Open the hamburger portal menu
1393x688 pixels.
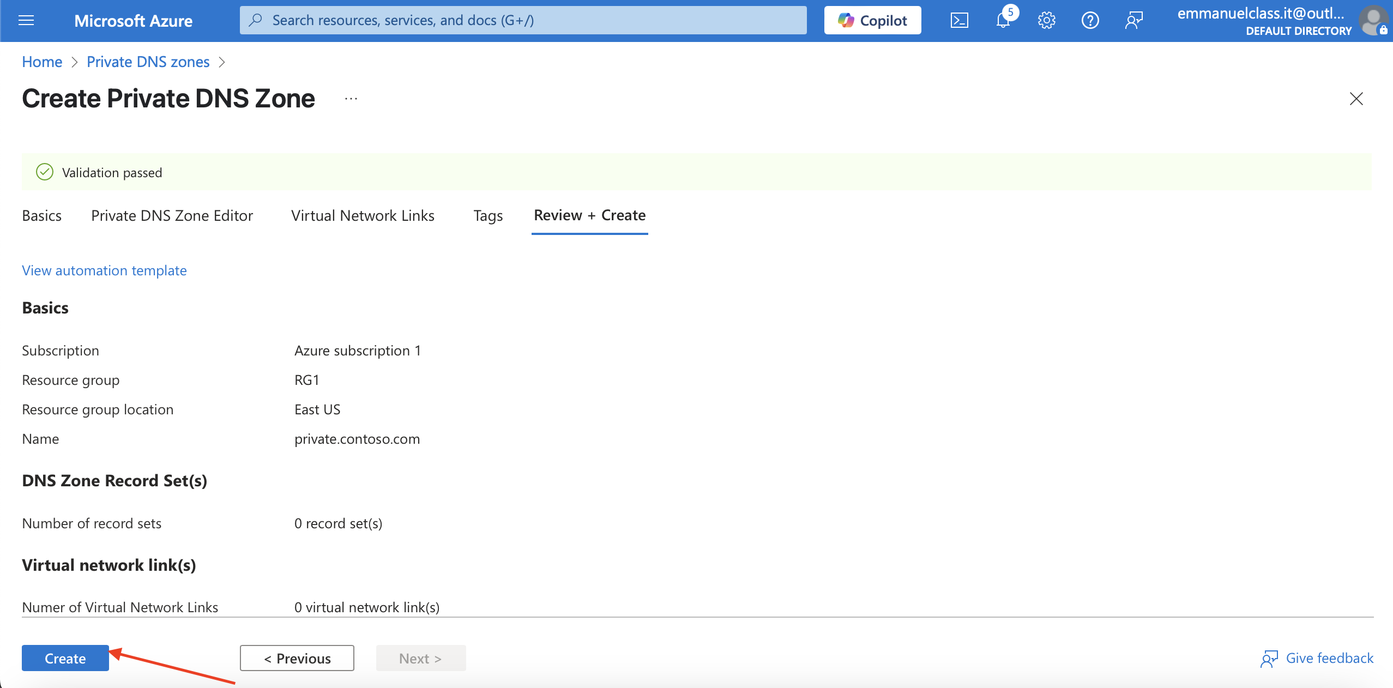[26, 21]
